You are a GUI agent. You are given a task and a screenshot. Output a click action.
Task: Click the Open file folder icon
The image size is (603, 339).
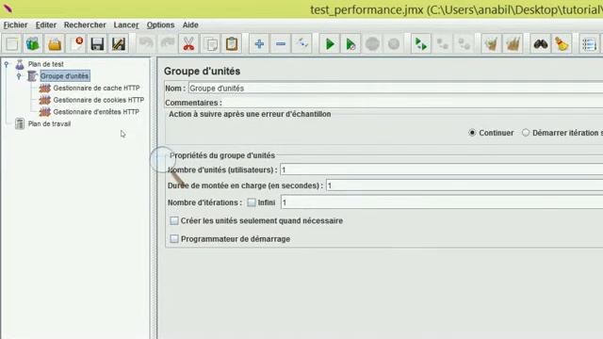[55, 44]
